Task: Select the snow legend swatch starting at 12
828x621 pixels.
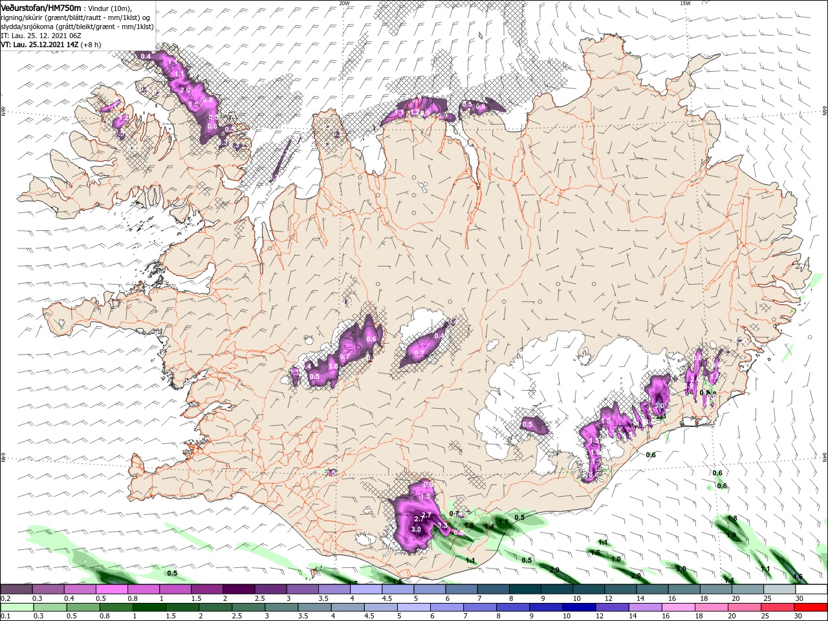Action: pyautogui.click(x=620, y=589)
